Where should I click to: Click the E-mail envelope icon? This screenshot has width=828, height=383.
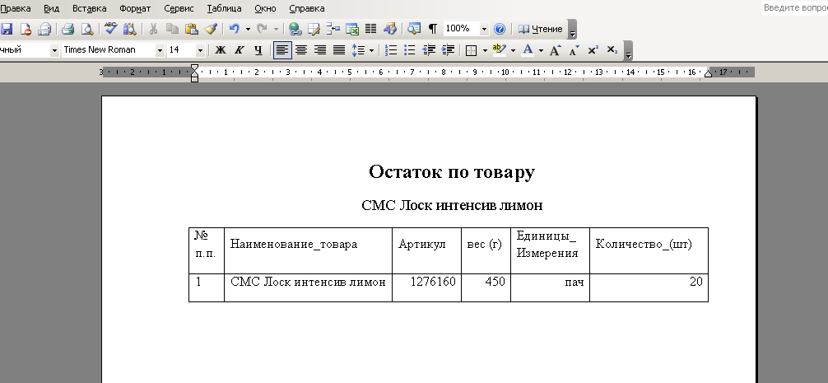tap(44, 29)
